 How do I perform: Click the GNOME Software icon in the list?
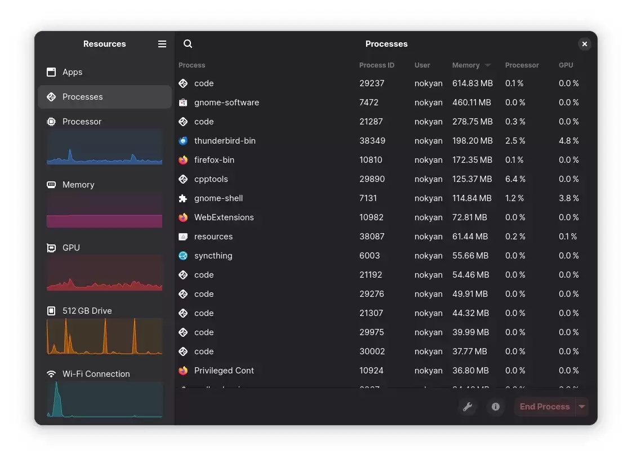(x=183, y=103)
